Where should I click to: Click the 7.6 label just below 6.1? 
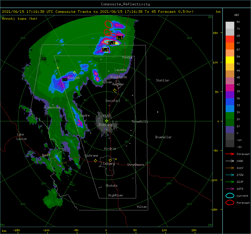coord(112,43)
